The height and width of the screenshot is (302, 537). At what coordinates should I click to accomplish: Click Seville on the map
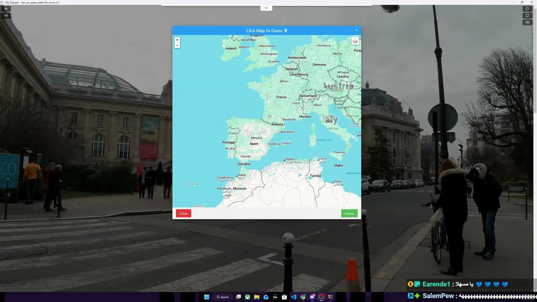245,156
